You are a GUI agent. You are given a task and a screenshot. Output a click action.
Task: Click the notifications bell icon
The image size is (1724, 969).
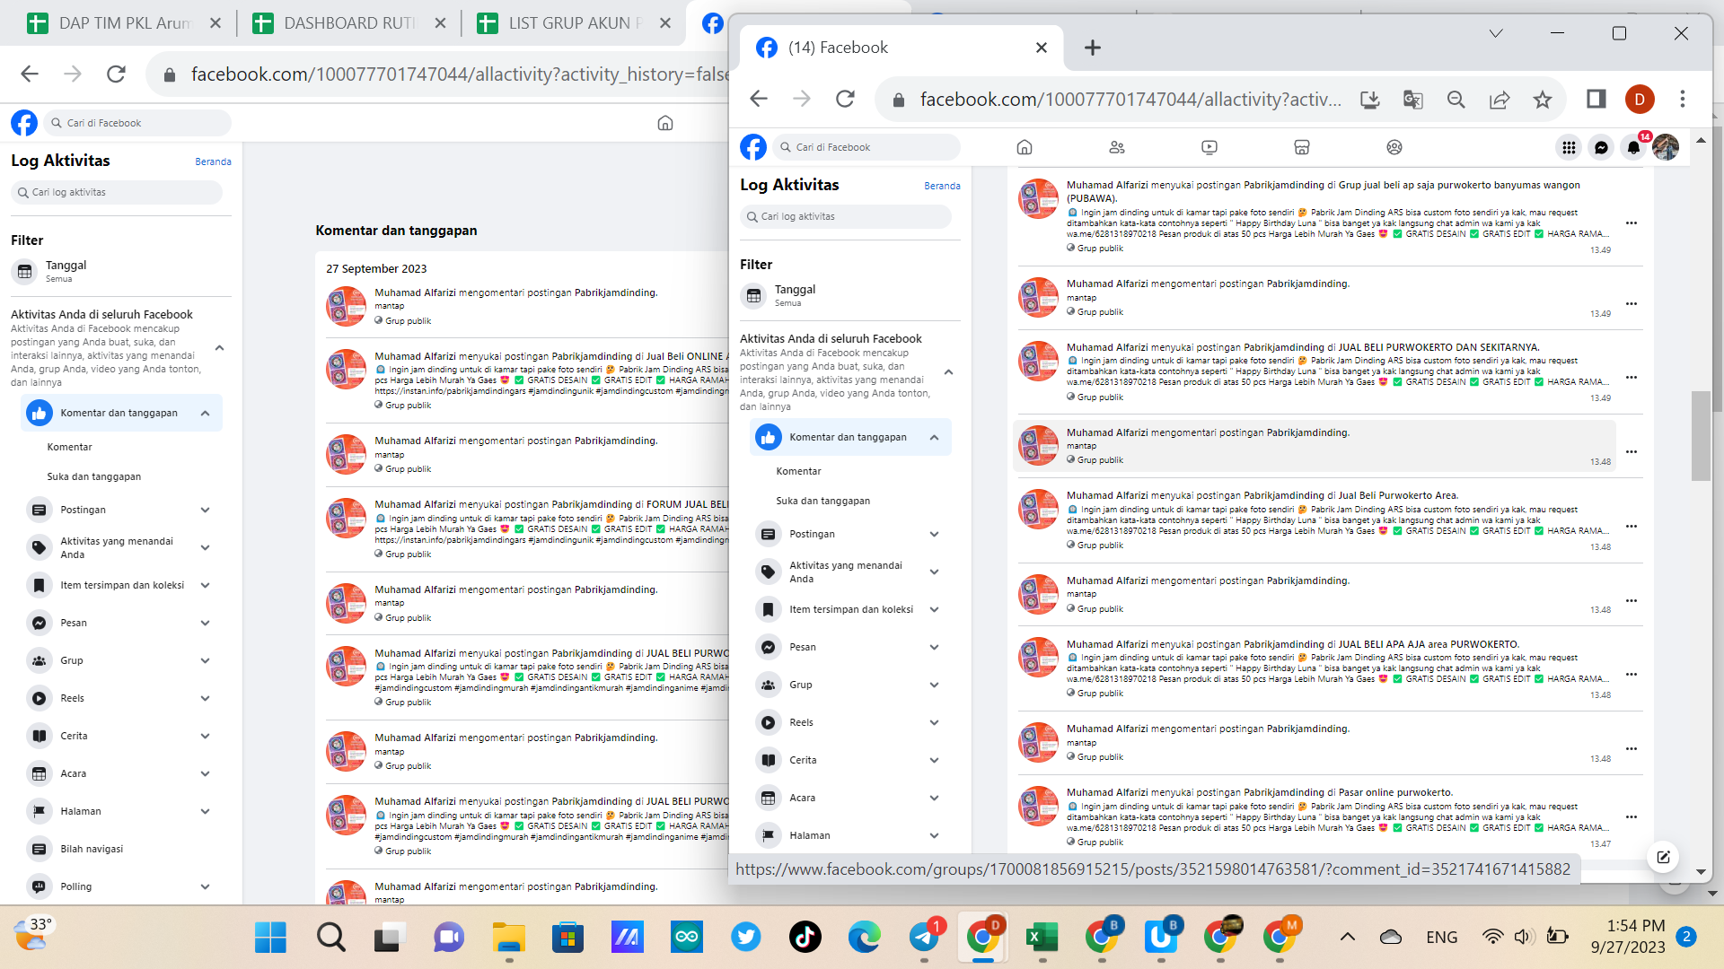point(1633,147)
